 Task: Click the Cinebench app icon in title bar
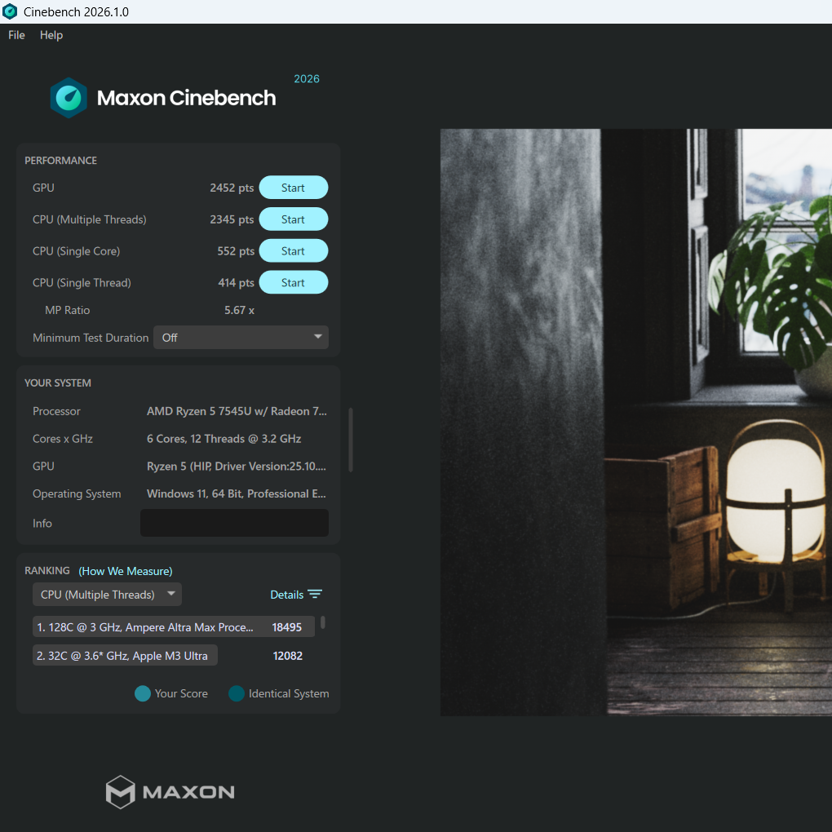tap(10, 11)
